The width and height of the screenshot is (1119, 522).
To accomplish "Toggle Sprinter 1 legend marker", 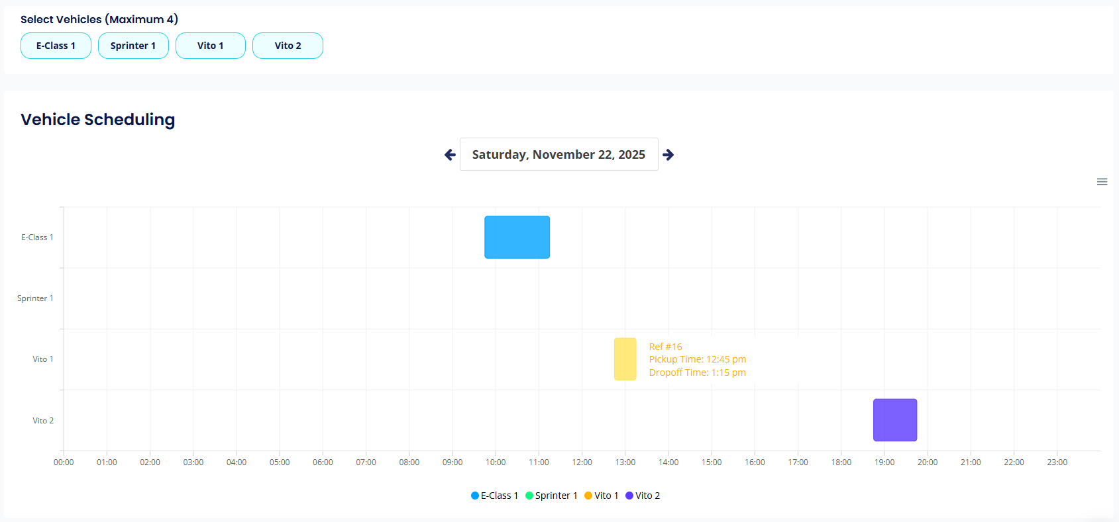I will (529, 496).
